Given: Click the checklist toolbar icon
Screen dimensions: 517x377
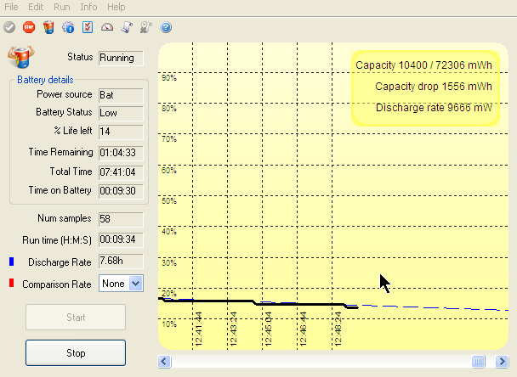Looking at the screenshot, I should [87, 28].
